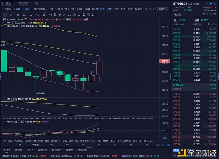
Task: Select the 15分钟 timeframe
Action: 87,9
